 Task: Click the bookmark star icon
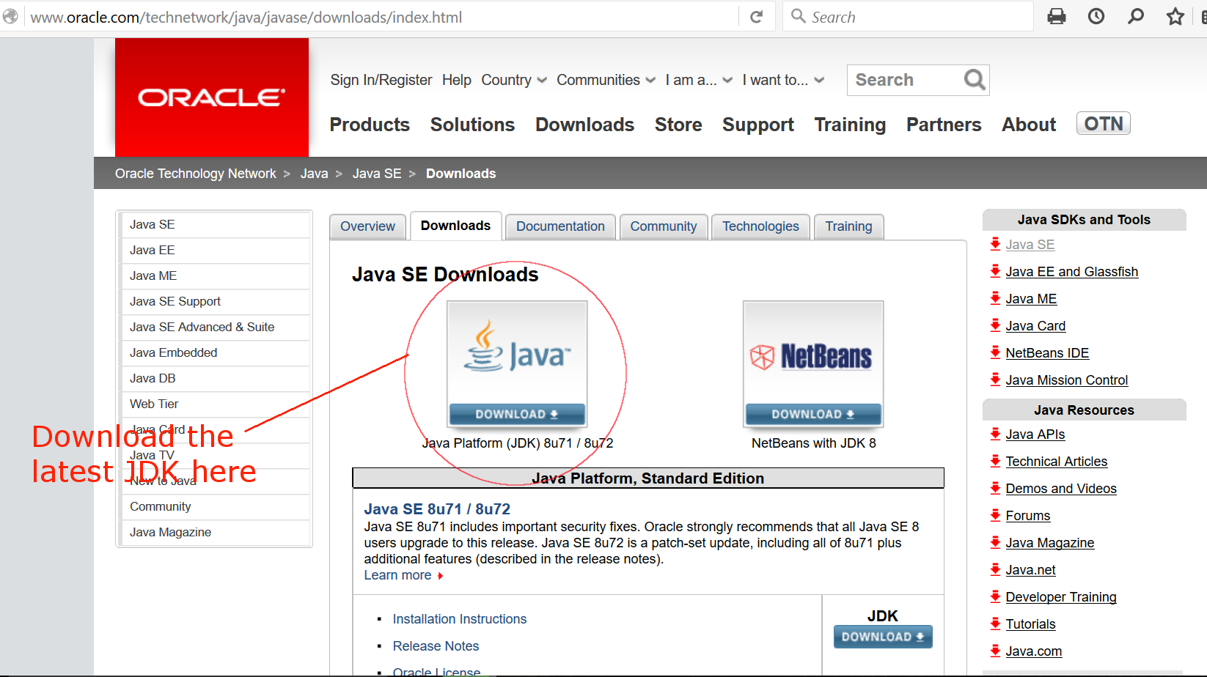click(1175, 15)
